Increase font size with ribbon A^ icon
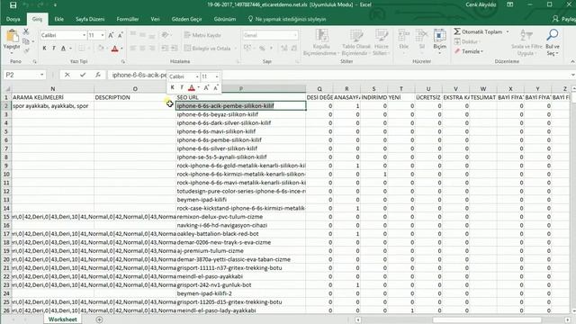This screenshot has width=576, height=324. click(111, 35)
